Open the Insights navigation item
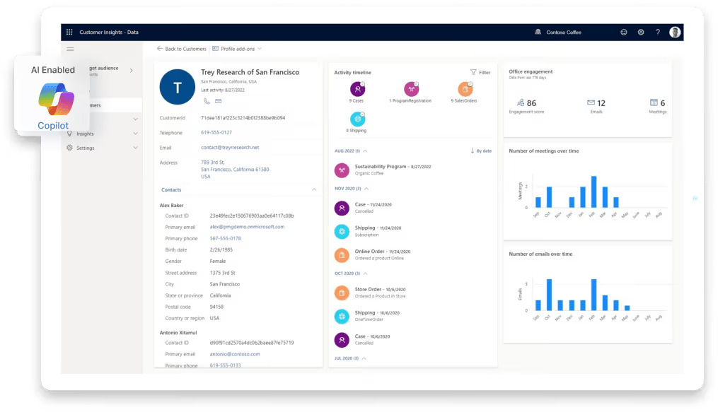The image size is (718, 412). [x=85, y=134]
